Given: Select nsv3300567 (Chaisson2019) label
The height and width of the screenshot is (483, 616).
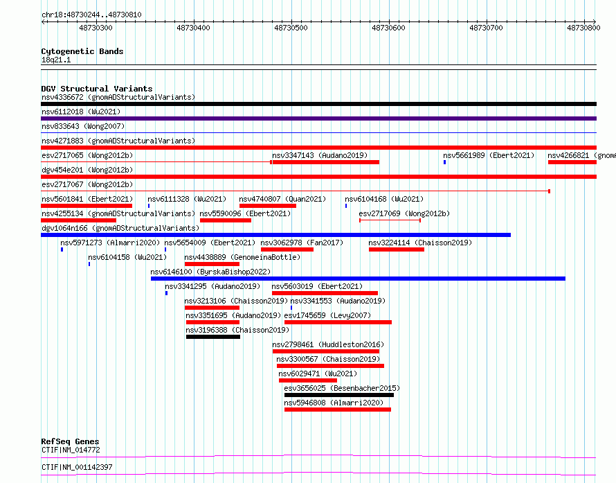Looking at the screenshot, I should click(328, 359).
